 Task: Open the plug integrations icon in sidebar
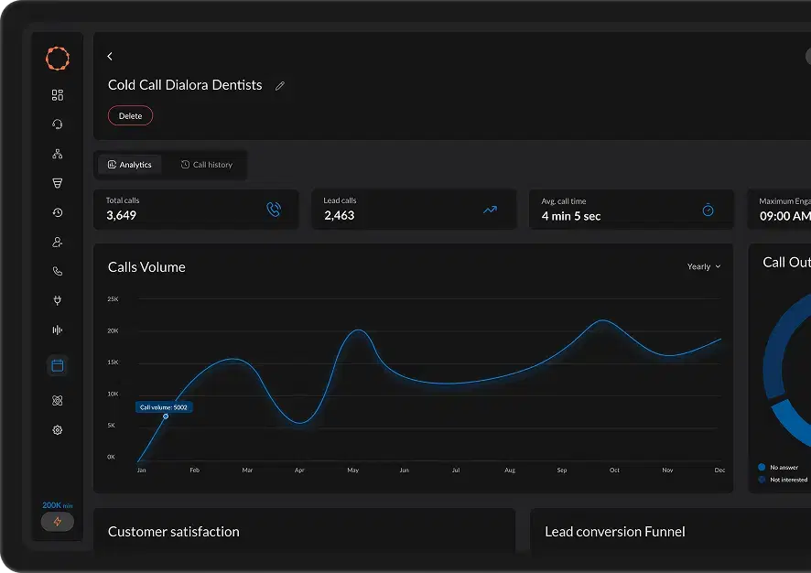[x=58, y=301]
